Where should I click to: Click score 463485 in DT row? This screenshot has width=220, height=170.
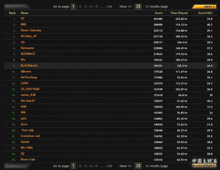click(158, 19)
